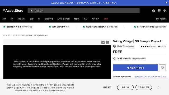
Task: Dismiss the Autumn Sale banner
Action: [x=166, y=3]
